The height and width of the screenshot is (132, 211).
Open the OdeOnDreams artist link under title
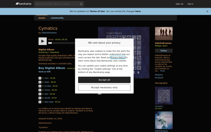[x=49, y=33]
